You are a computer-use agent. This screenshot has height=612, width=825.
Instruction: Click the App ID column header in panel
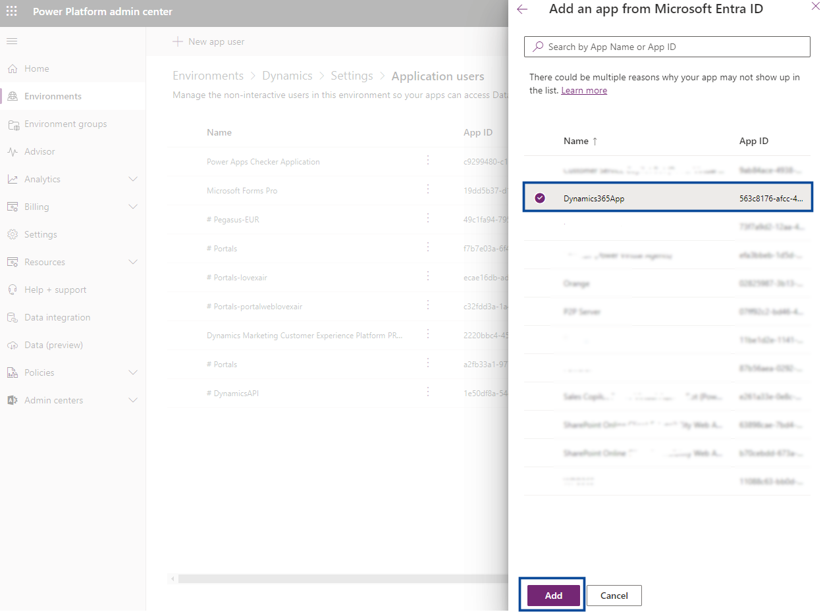754,141
